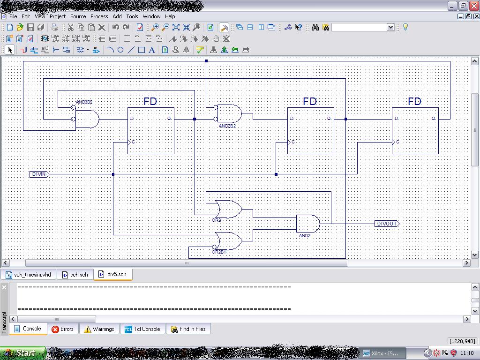Activate What's This help cursor
Image resolution: width=480 pixels, height=360 pixels.
coord(299,27)
